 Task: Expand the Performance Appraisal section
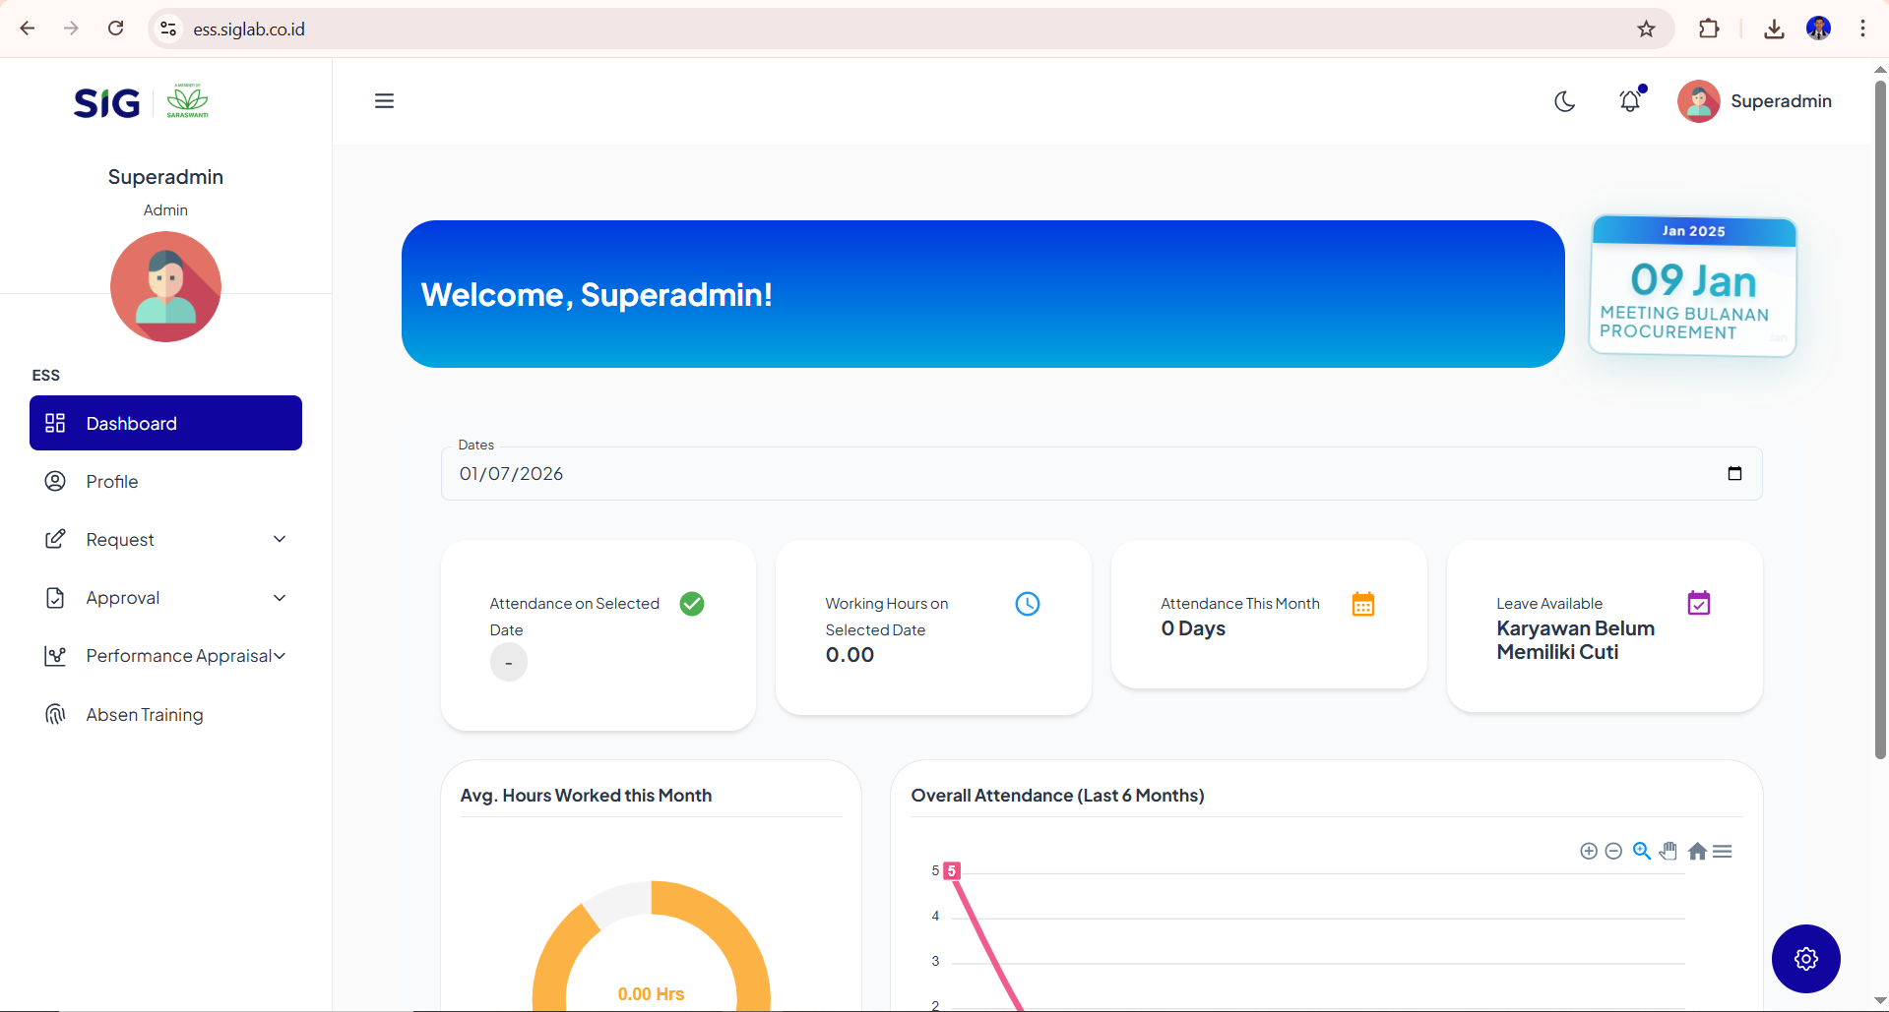(279, 655)
